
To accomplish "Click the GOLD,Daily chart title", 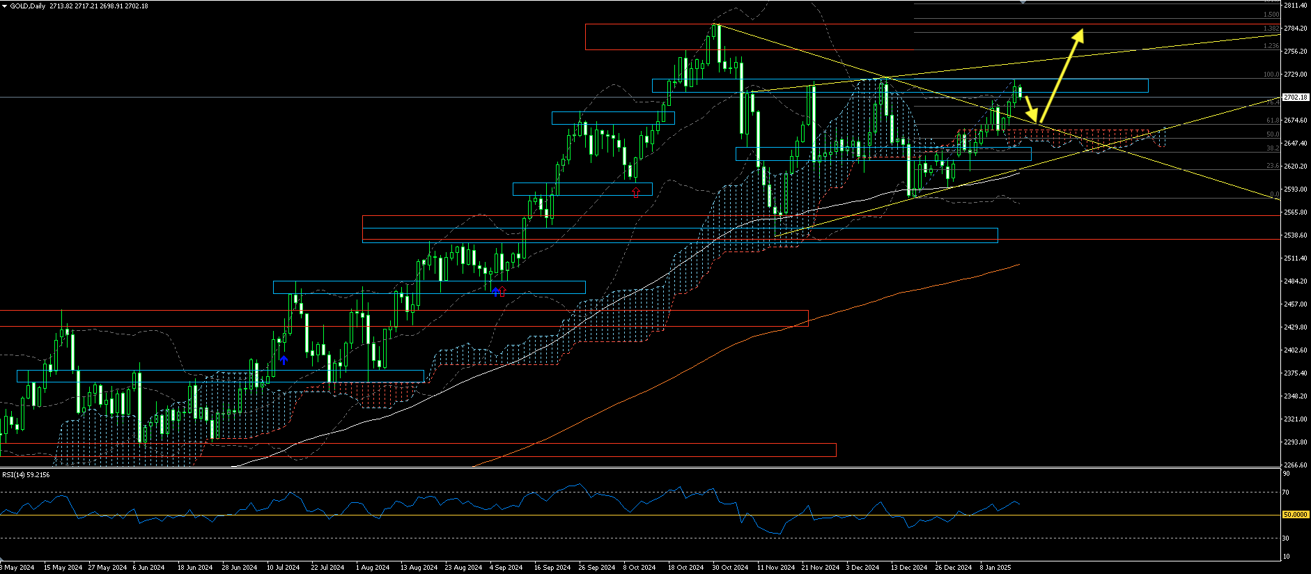I will click(28, 6).
